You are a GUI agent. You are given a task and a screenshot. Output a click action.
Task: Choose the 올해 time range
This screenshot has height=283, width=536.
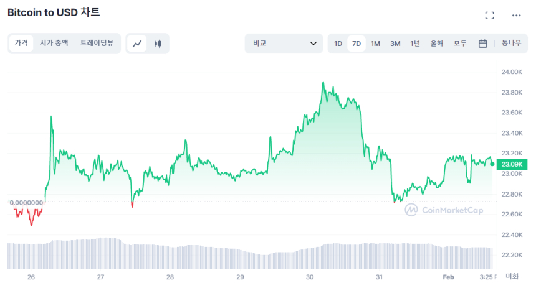(x=437, y=44)
